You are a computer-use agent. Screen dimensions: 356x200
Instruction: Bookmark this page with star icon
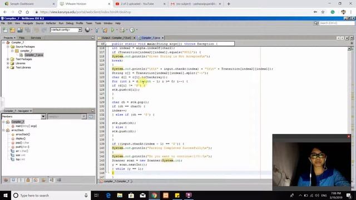323,12
